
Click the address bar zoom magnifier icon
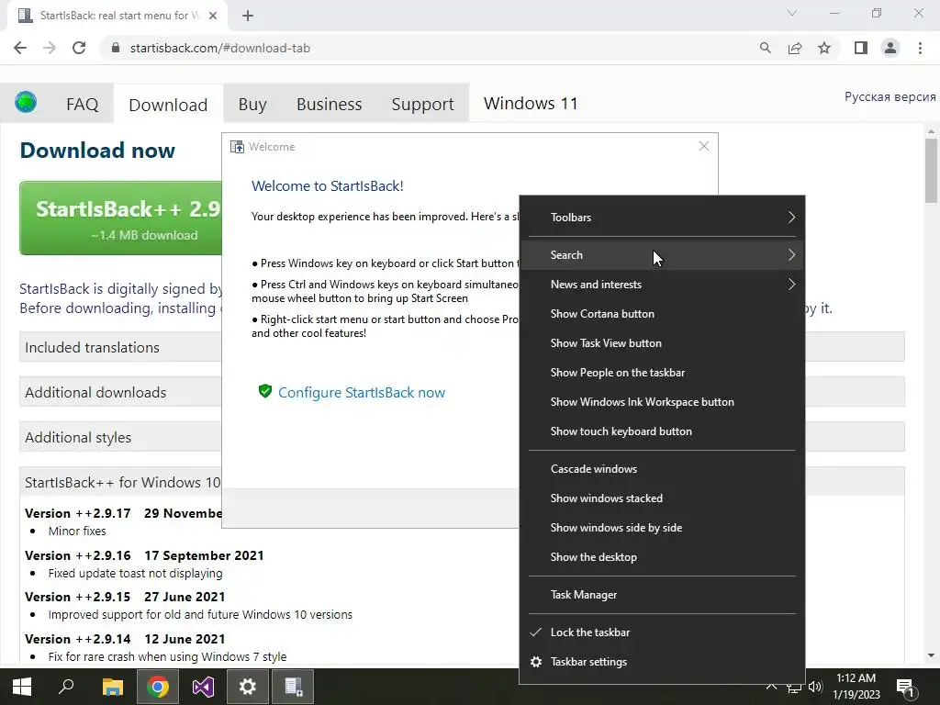point(765,48)
